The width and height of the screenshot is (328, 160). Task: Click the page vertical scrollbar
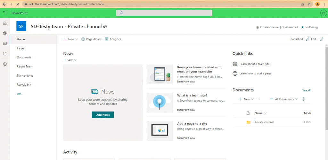[x=326, y=88]
